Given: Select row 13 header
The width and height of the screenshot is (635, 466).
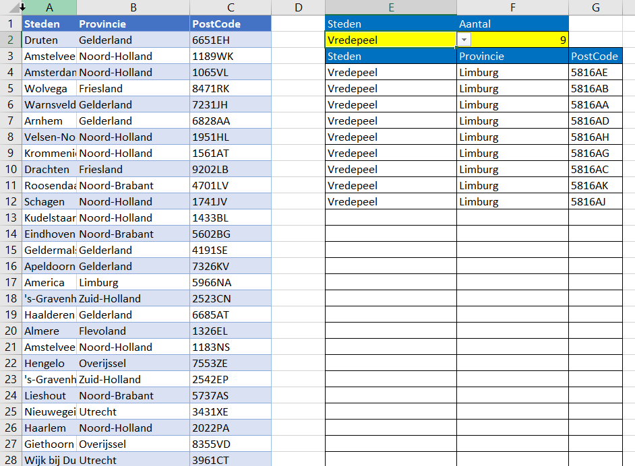Looking at the screenshot, I should pos(11,218).
